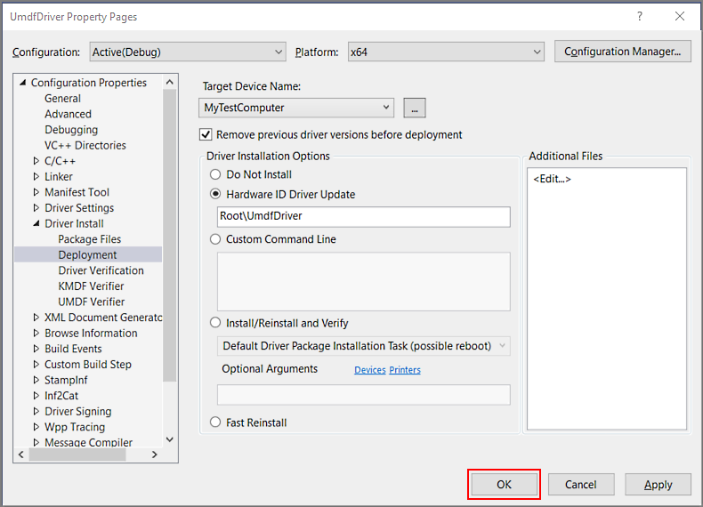Click the tree horizontal scroll right arrow
This screenshot has width=703, height=507.
[x=155, y=455]
